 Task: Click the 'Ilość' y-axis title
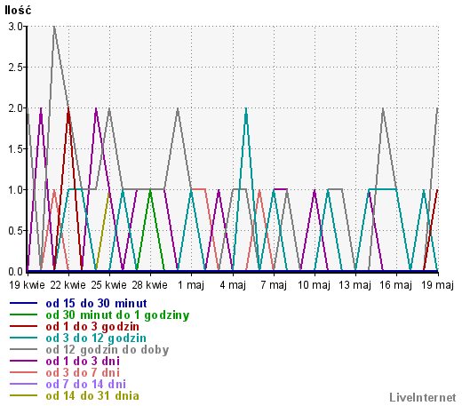(18, 11)
